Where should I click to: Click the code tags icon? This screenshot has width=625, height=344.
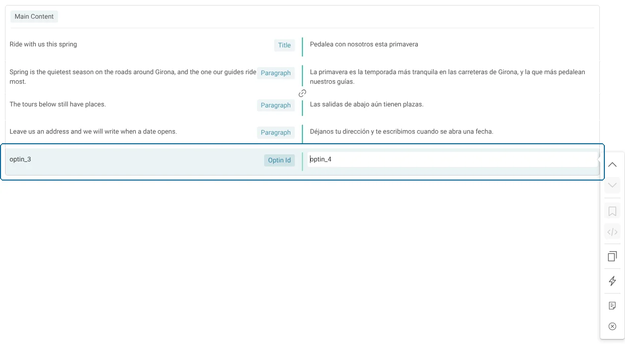coord(612,232)
